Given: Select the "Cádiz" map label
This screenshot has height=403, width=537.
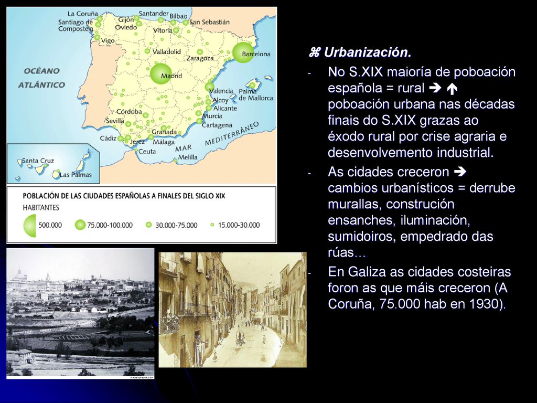Looking at the screenshot, I should tap(108, 139).
